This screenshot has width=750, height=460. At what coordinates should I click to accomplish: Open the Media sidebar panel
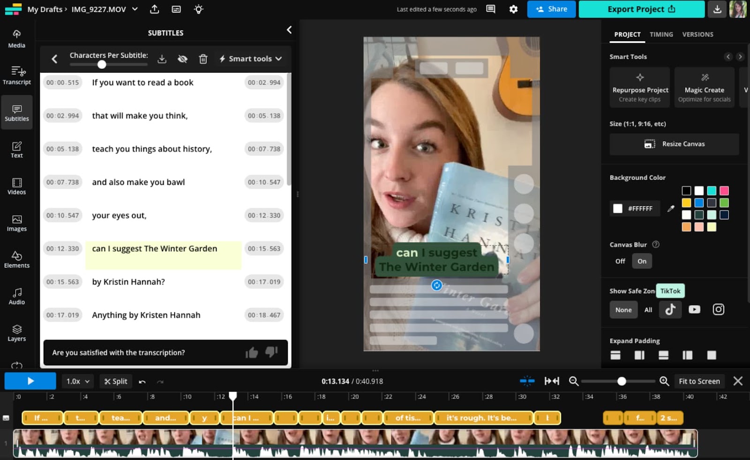16,39
